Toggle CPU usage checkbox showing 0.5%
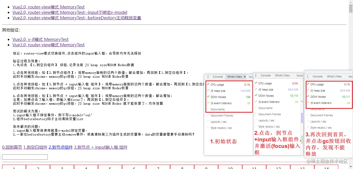This screenshot has width=353, height=169. pyautogui.click(x=256, y=83)
